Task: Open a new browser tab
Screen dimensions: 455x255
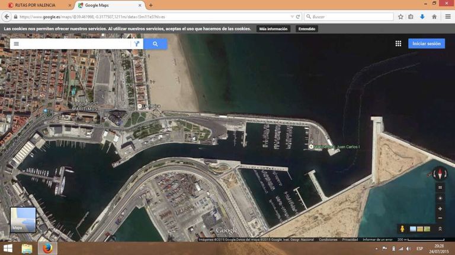Action: 150,5
